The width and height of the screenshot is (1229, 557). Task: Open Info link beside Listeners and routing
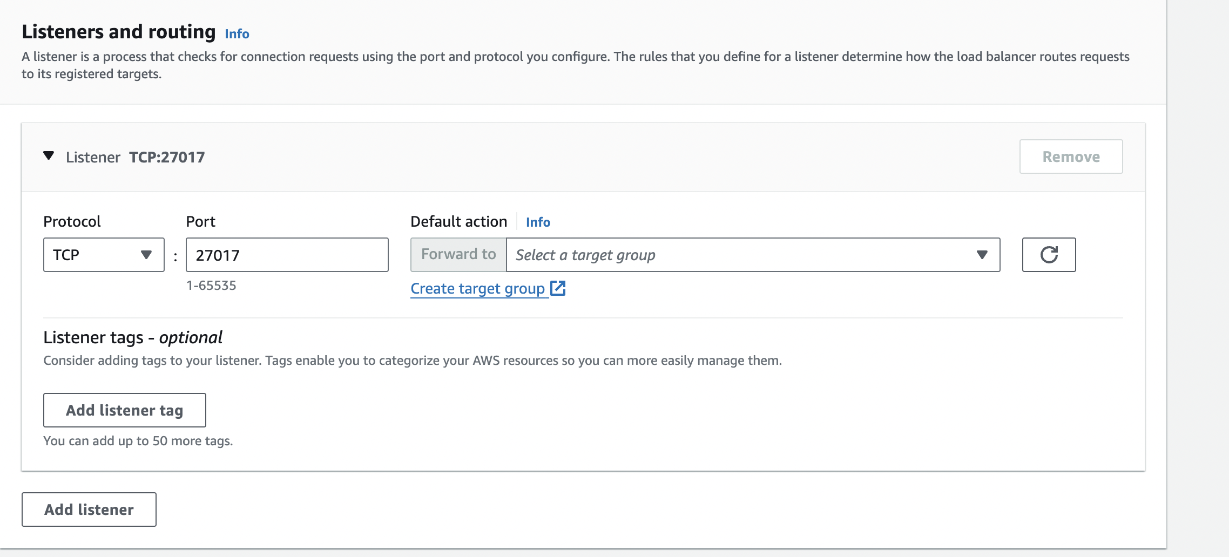tap(237, 34)
